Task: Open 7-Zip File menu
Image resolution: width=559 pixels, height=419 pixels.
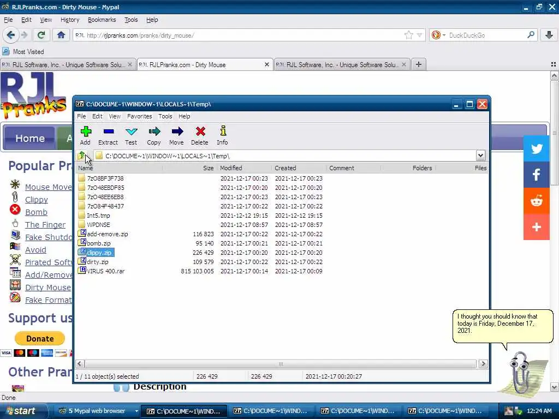Action: pyautogui.click(x=81, y=116)
